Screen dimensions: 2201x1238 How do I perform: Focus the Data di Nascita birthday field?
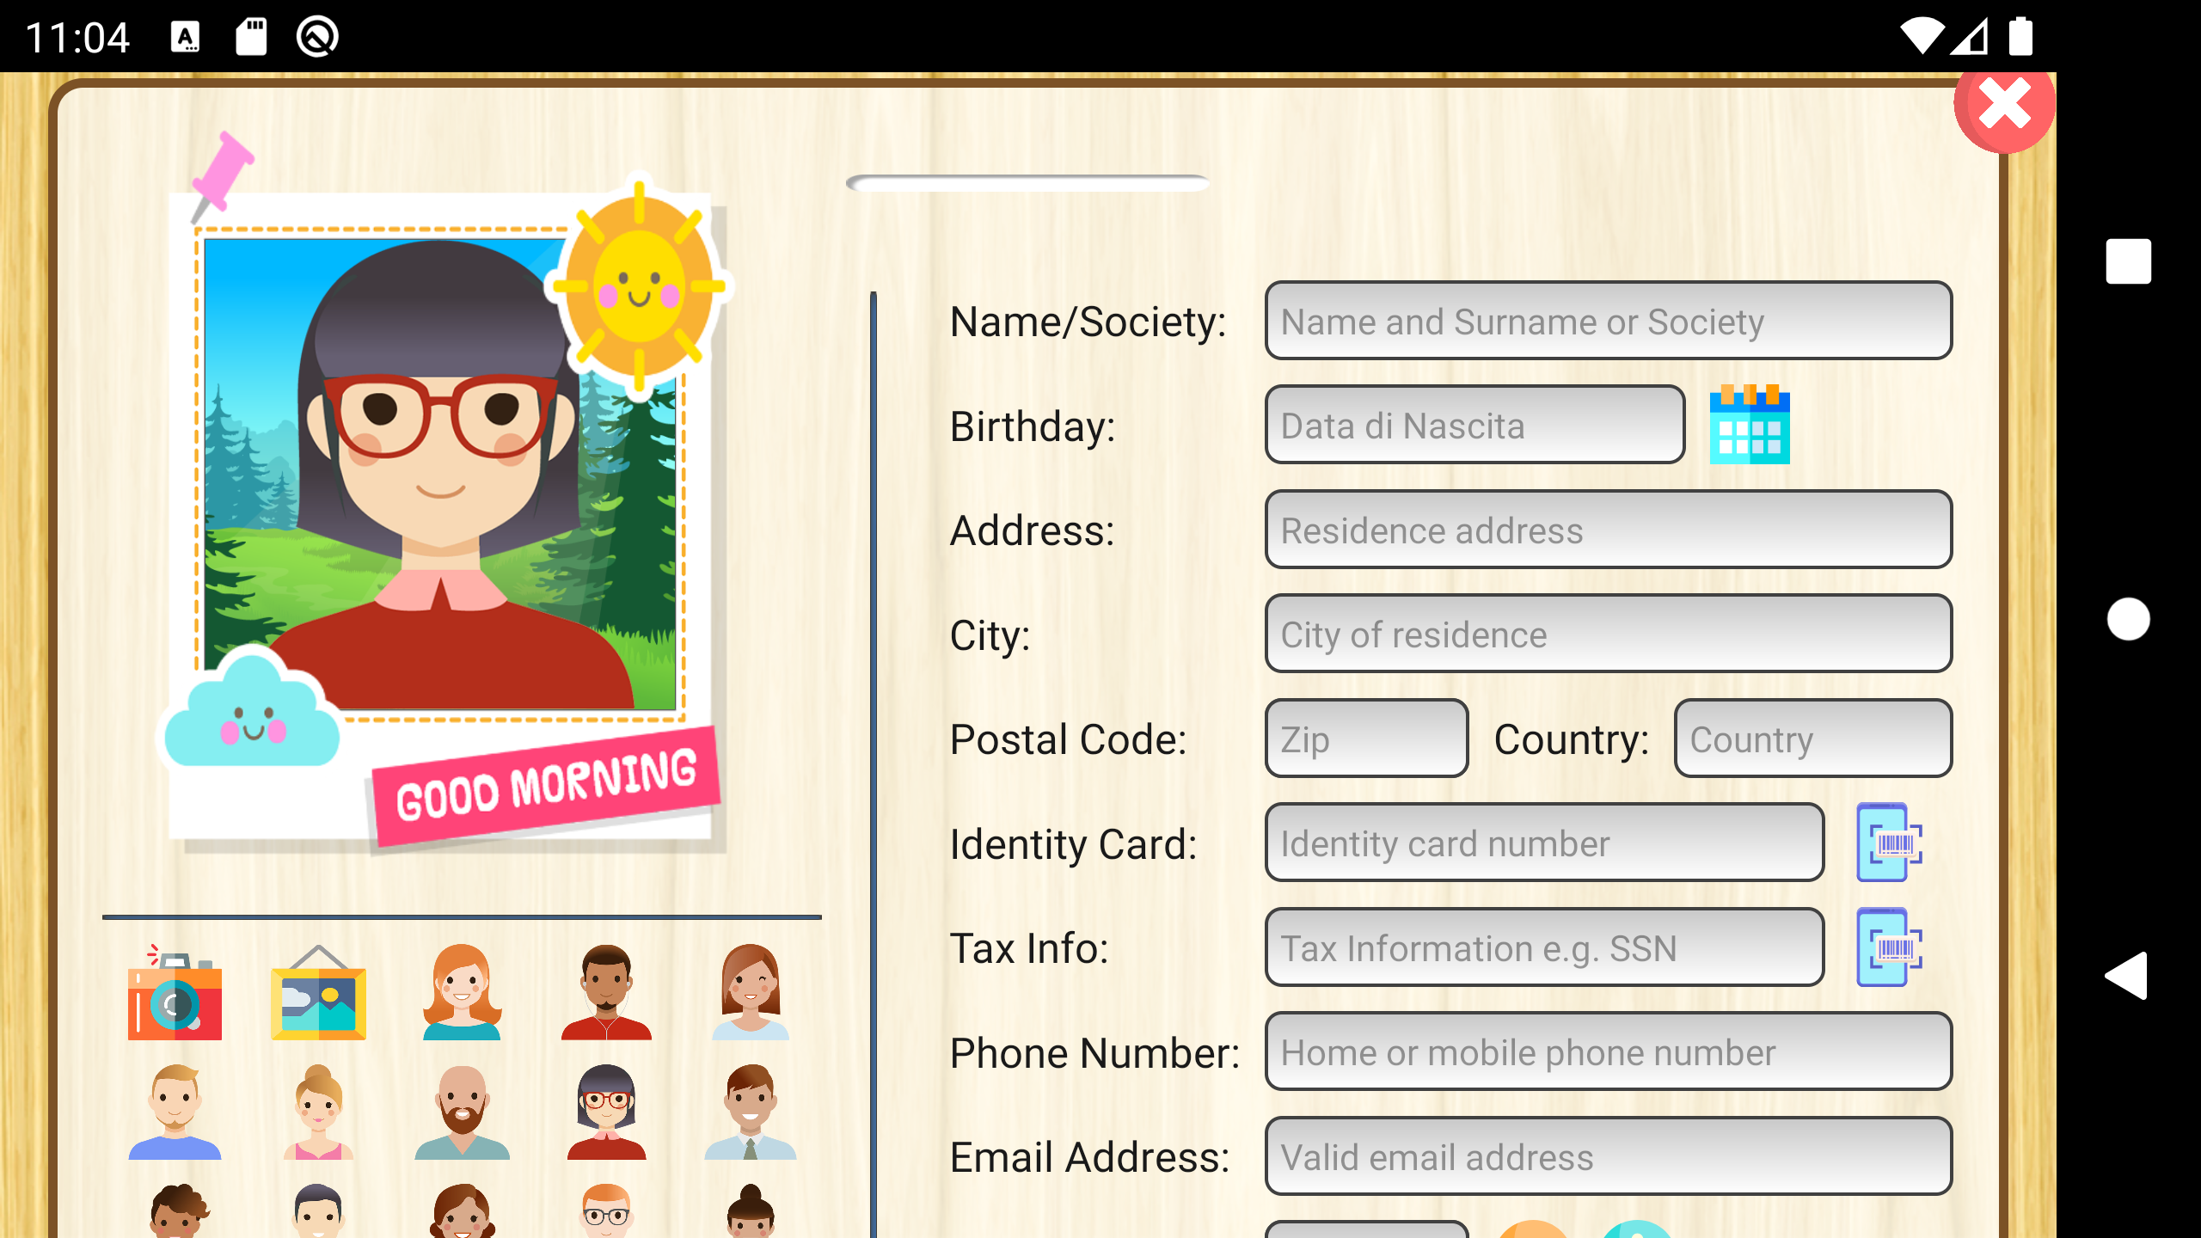[x=1474, y=425]
